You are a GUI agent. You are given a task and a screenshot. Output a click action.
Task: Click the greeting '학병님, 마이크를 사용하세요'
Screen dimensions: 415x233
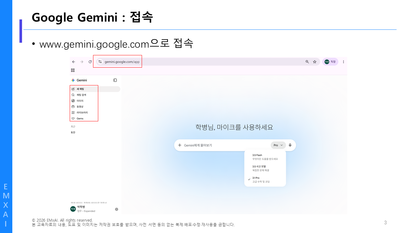pyautogui.click(x=234, y=127)
